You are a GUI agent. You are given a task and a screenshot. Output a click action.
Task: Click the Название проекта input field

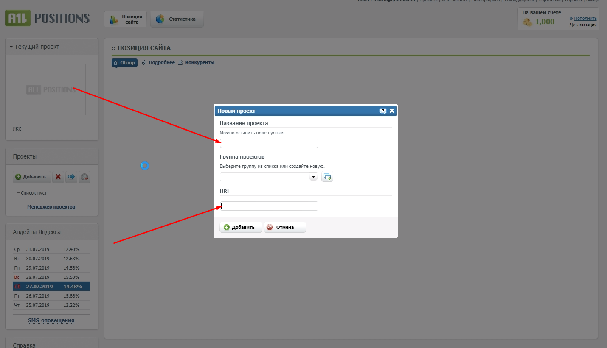point(269,143)
